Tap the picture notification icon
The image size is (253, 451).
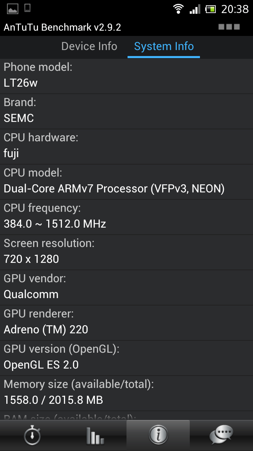[13, 9]
